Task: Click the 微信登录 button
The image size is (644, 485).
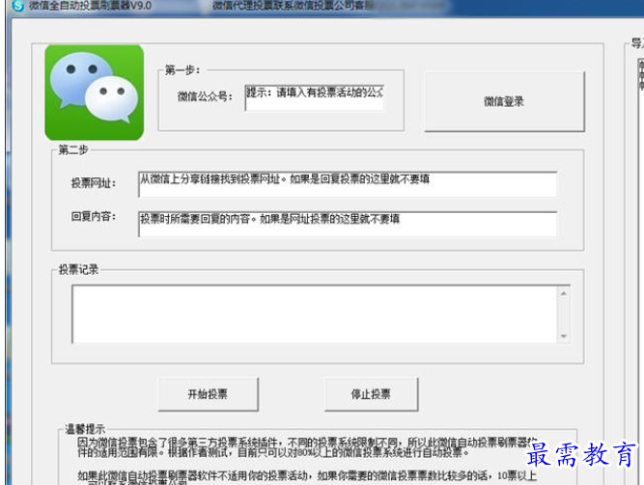Action: (x=504, y=101)
